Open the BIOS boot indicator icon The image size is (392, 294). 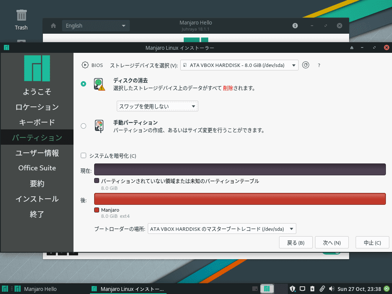pyautogui.click(x=86, y=65)
